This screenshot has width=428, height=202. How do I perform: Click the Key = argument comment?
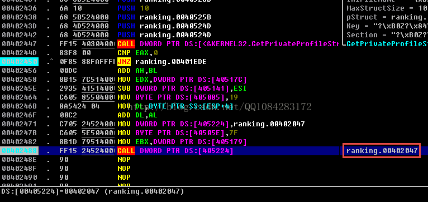pyautogui.click(x=387, y=26)
